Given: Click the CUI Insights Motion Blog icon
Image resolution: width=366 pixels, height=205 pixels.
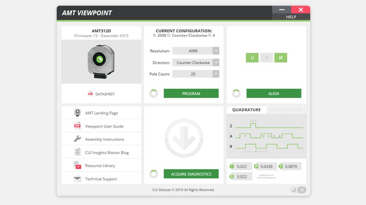Looking at the screenshot, I should pyautogui.click(x=77, y=152).
